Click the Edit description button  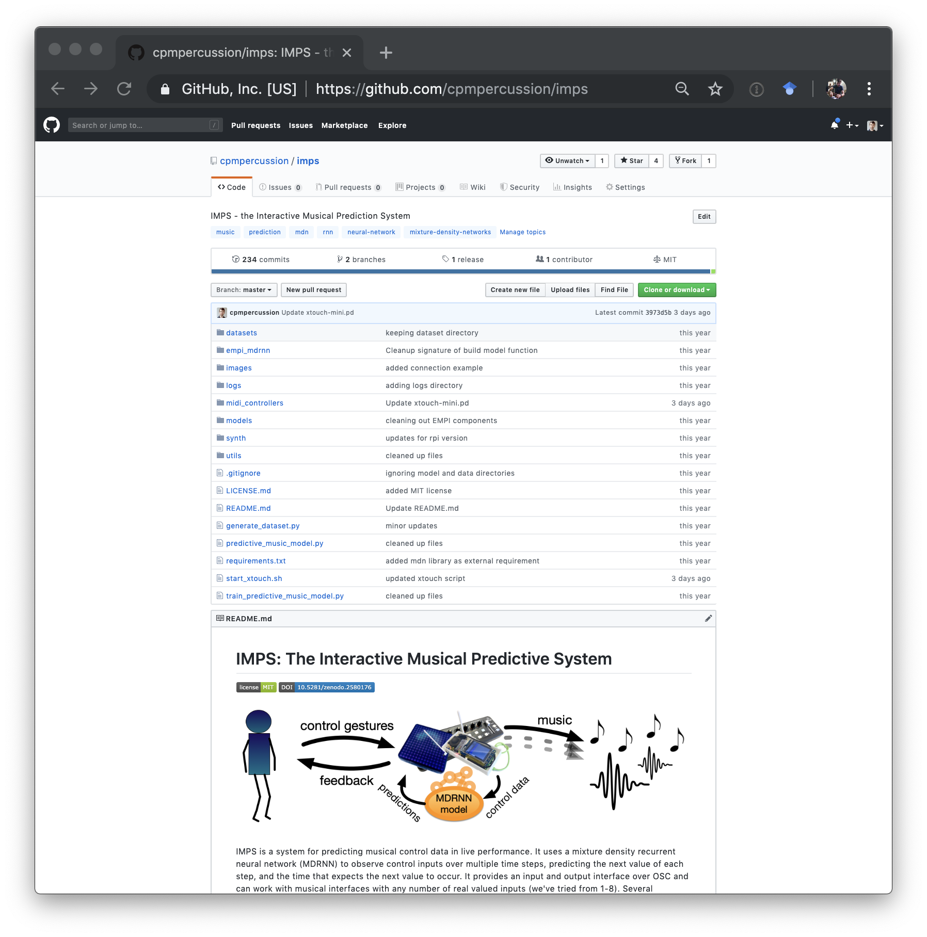(704, 217)
